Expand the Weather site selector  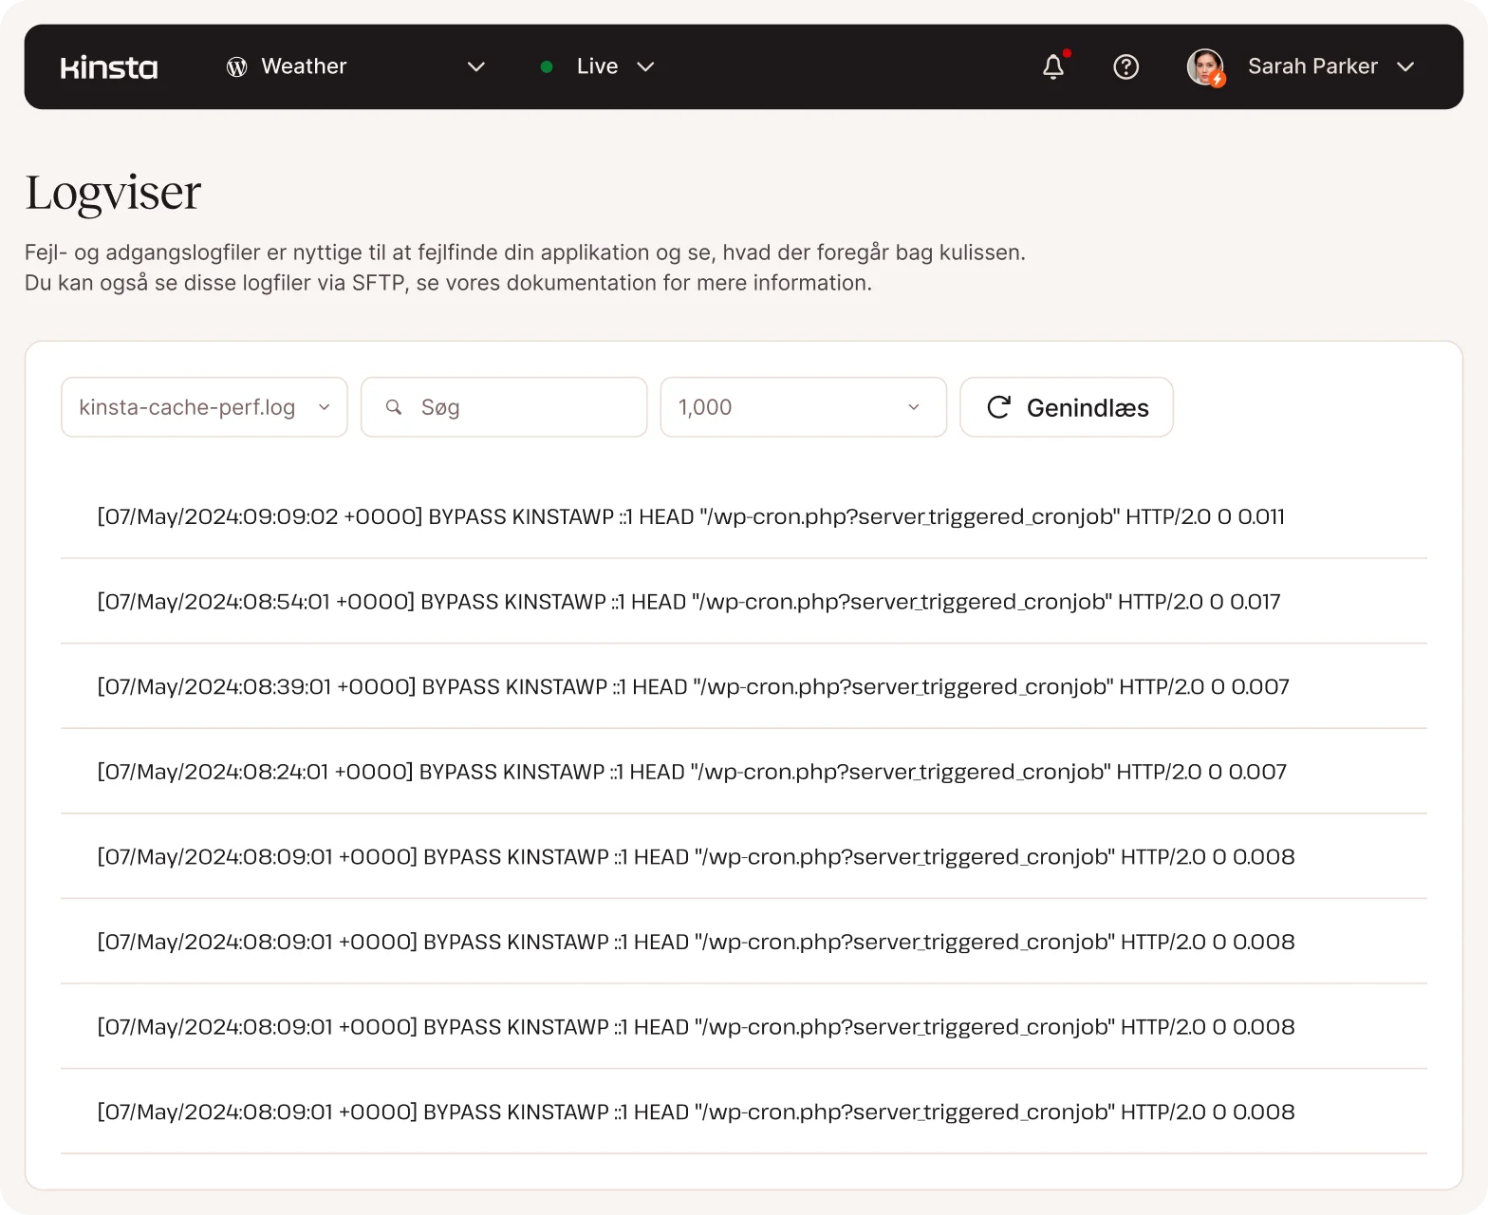pos(476,66)
